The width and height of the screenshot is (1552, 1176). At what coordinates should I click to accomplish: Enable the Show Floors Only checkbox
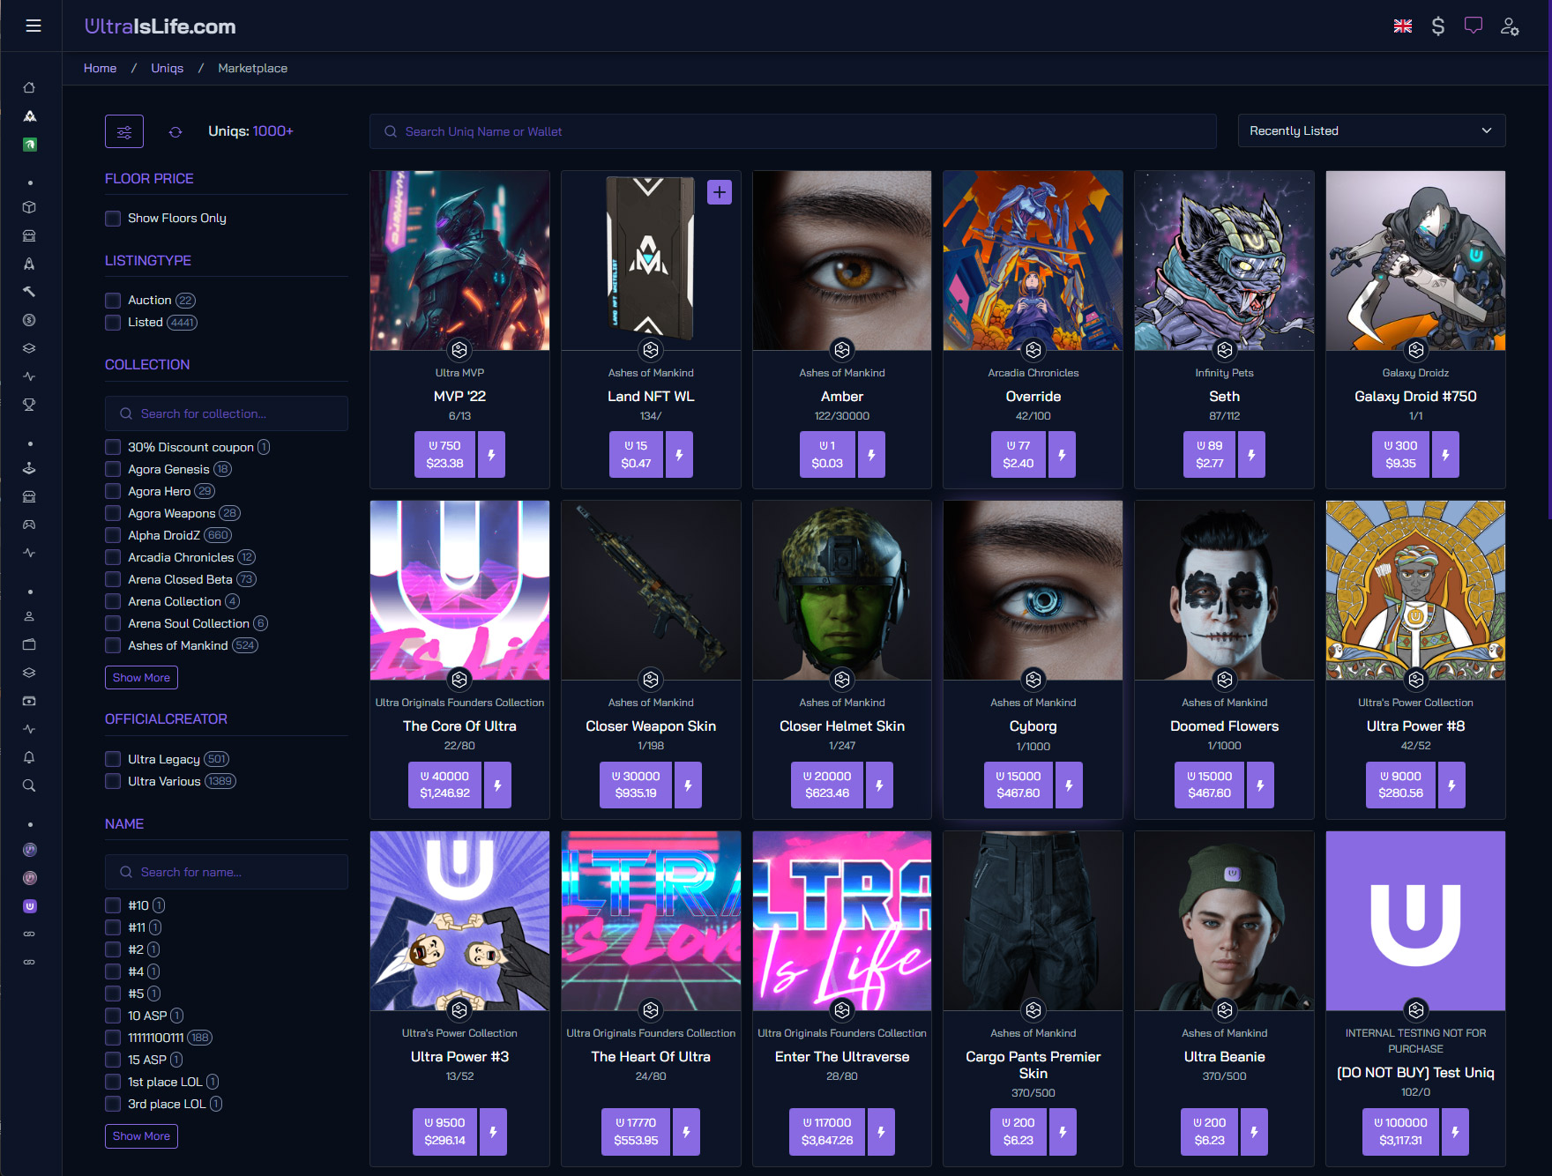pyautogui.click(x=113, y=218)
